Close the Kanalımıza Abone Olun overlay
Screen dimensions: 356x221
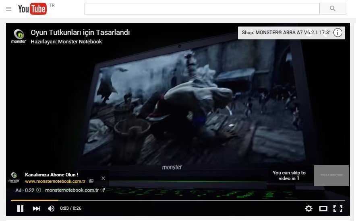pos(103,178)
